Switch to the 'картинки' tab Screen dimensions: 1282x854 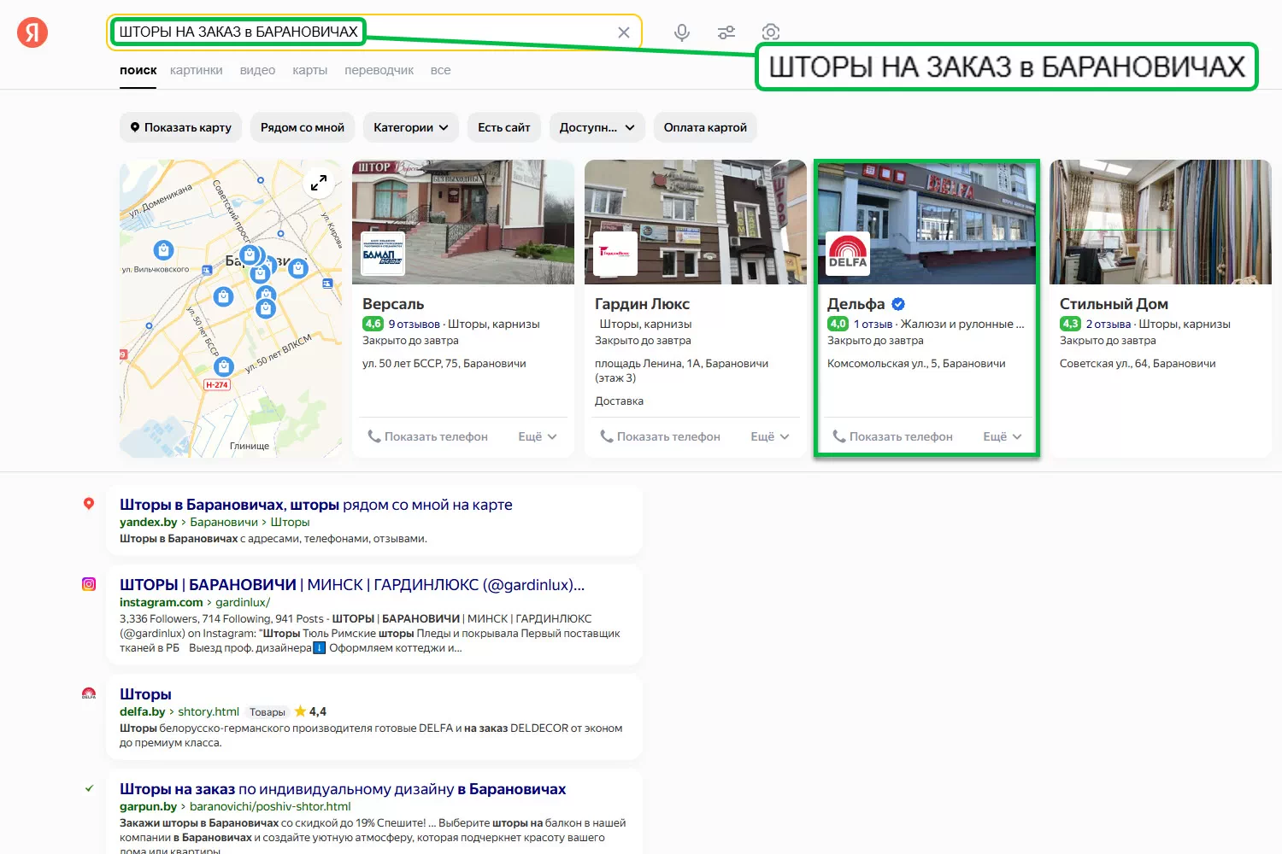coord(196,70)
